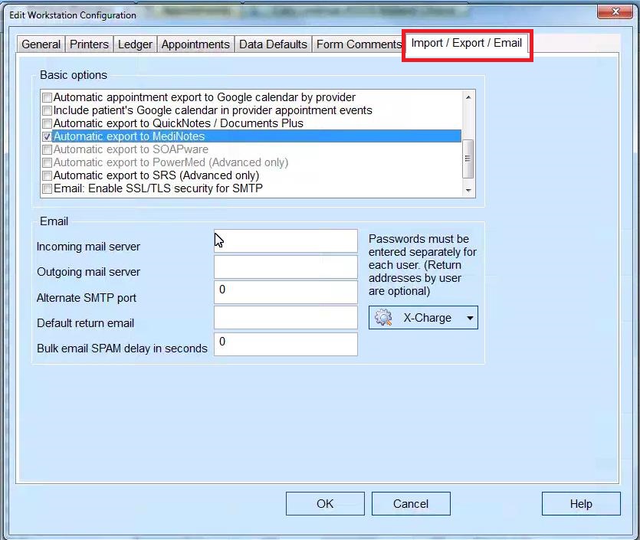Click the Basic options list scrollbar down arrow
The width and height of the screenshot is (640, 540).
tap(469, 190)
